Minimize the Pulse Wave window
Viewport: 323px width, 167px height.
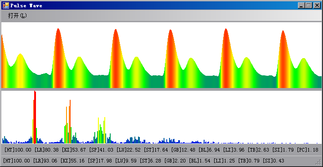(x=302, y=5)
